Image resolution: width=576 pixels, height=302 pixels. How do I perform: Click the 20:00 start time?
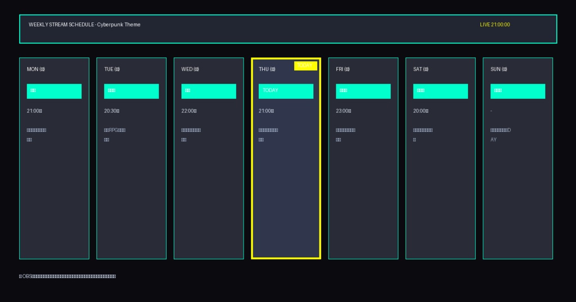(x=421, y=111)
